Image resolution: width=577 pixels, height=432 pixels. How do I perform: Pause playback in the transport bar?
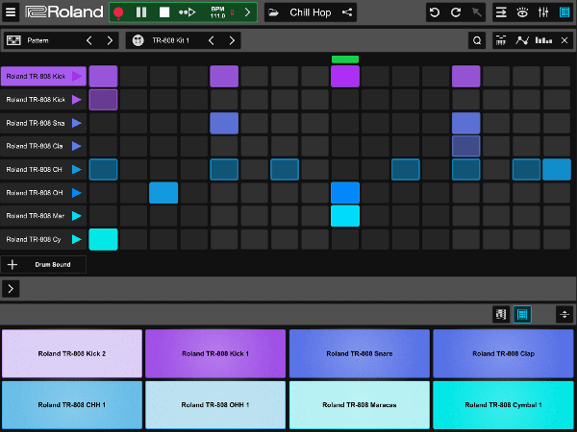point(141,12)
